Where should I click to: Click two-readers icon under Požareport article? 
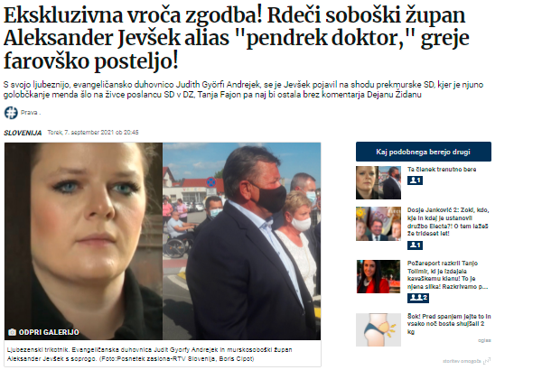pyautogui.click(x=418, y=298)
